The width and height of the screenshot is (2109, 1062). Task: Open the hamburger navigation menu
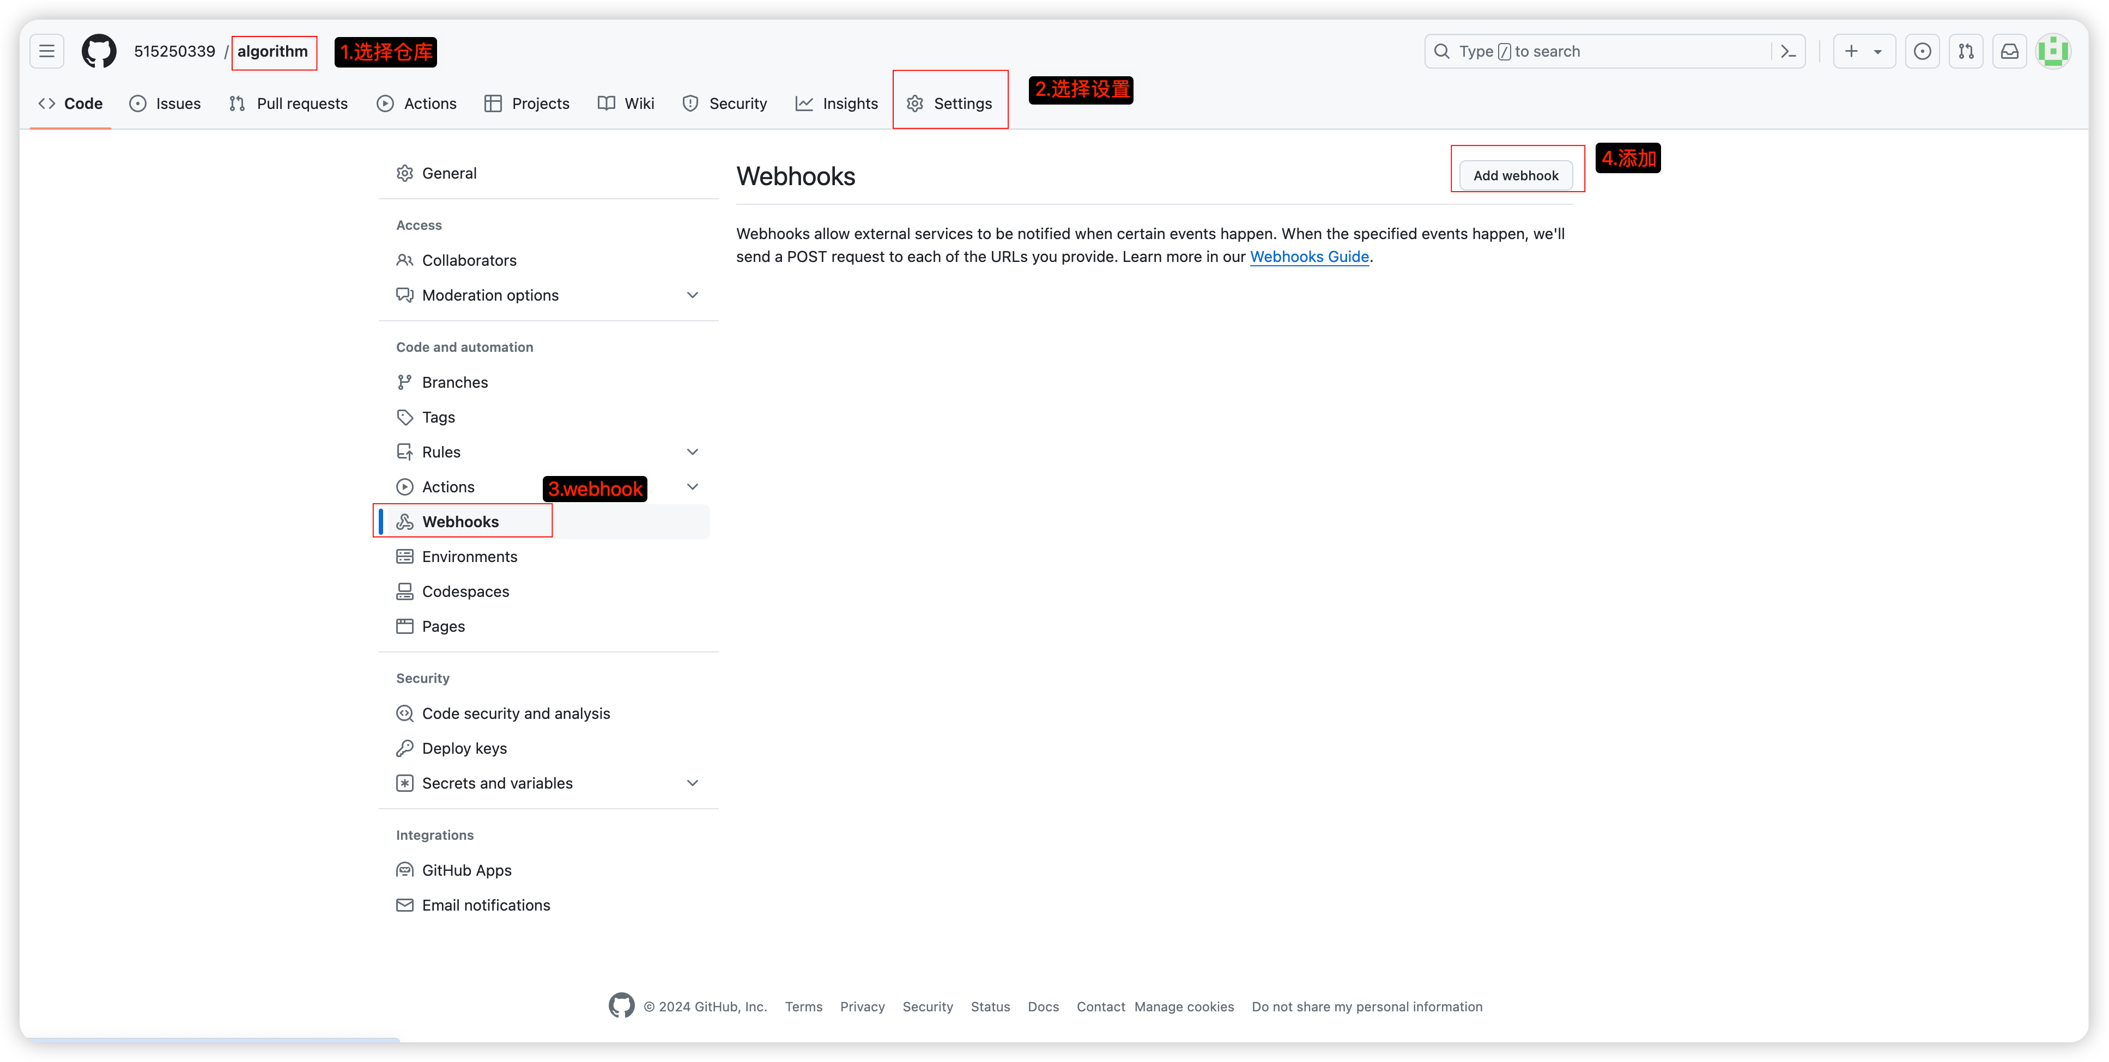click(x=47, y=52)
